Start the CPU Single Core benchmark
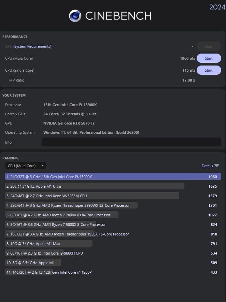 (209, 70)
